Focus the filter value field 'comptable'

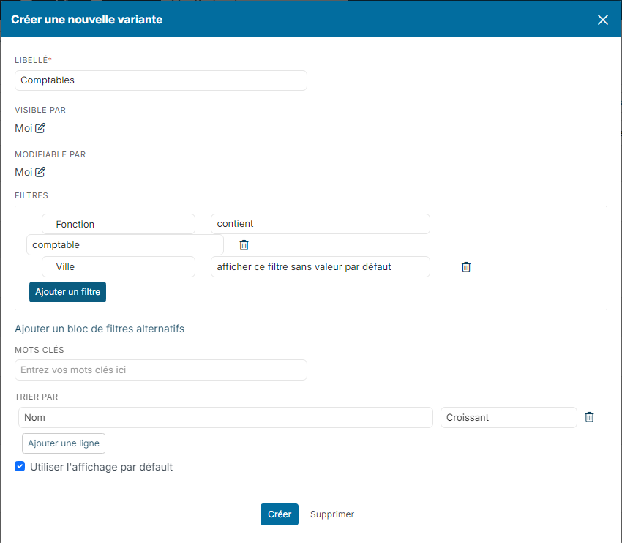[x=125, y=245]
